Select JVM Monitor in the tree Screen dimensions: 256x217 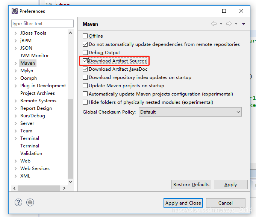(x=35, y=56)
